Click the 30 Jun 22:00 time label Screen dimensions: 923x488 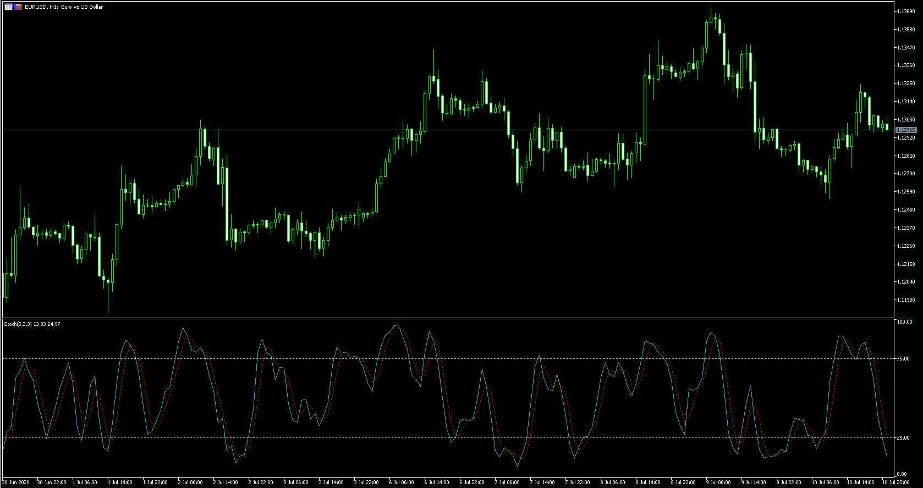click(52, 483)
